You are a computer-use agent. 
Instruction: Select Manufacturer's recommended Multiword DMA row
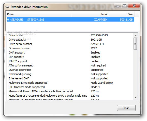[70, 96]
